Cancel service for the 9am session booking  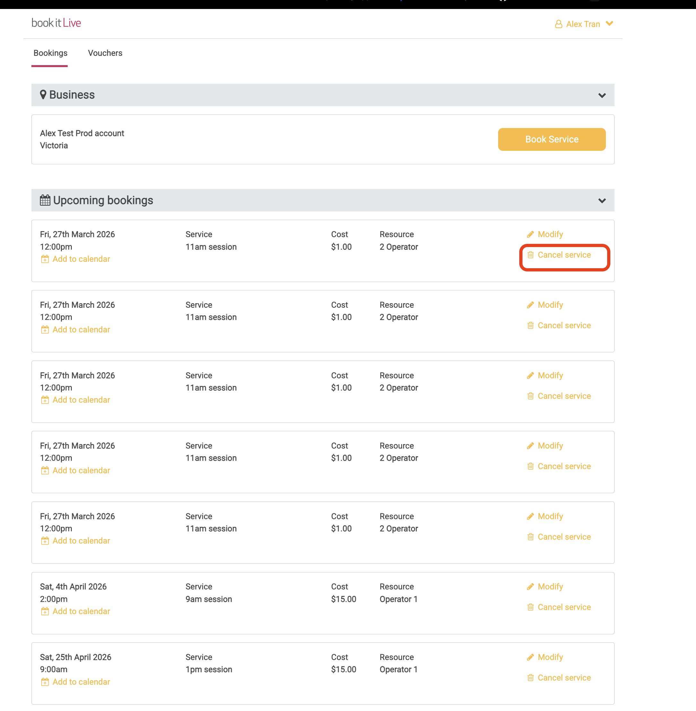564,607
